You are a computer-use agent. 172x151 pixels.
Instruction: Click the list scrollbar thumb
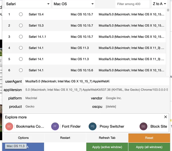click(x=168, y=10)
